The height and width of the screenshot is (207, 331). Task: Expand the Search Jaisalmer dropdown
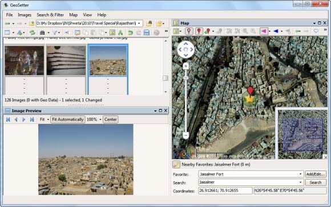[300, 182]
